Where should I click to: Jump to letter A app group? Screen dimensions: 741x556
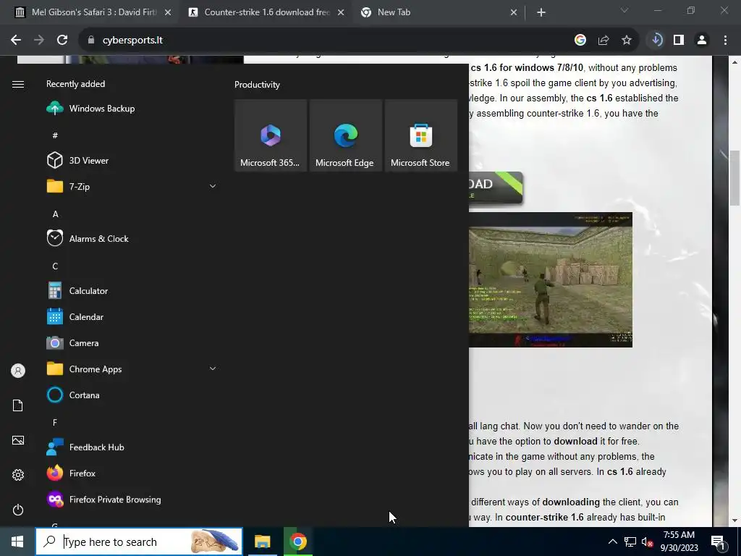(x=55, y=214)
